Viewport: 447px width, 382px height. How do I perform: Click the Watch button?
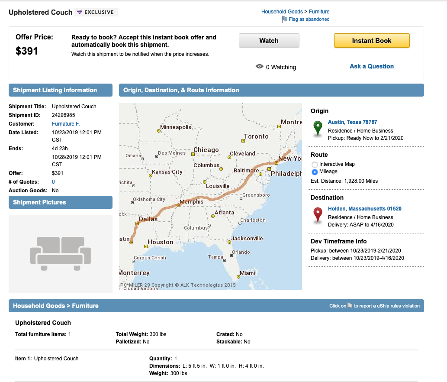pyautogui.click(x=269, y=40)
